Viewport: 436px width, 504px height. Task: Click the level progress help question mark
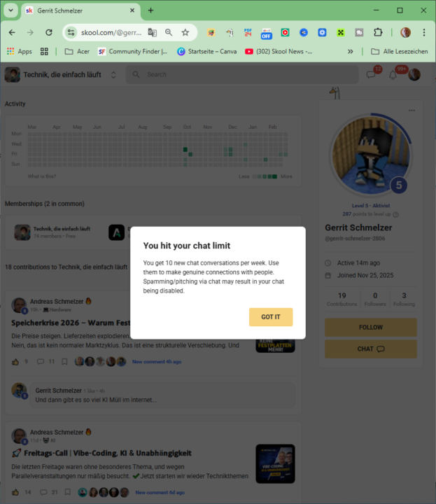coord(396,214)
